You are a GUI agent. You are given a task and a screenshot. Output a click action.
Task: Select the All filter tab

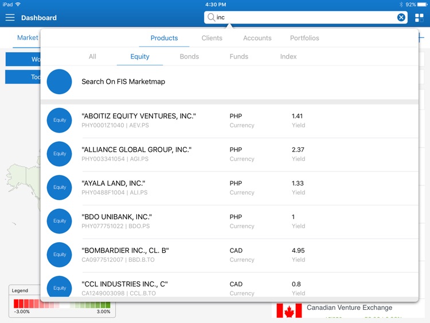click(x=92, y=57)
